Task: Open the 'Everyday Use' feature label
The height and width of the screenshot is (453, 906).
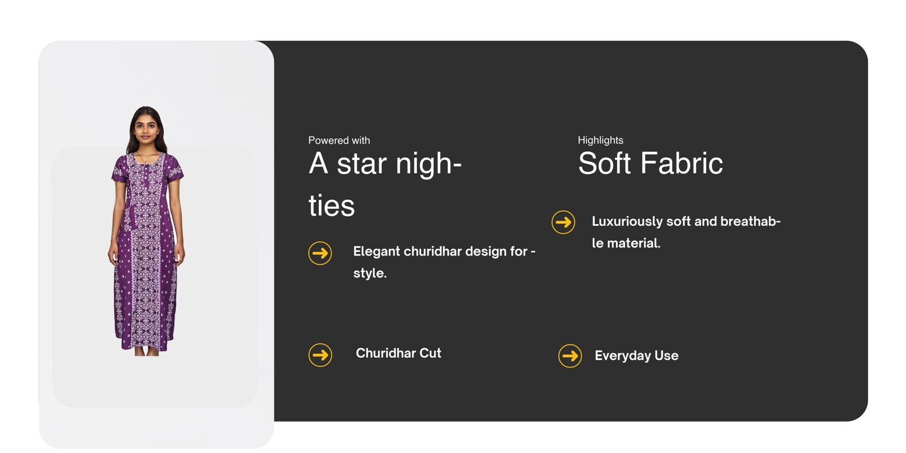Action: (636, 356)
